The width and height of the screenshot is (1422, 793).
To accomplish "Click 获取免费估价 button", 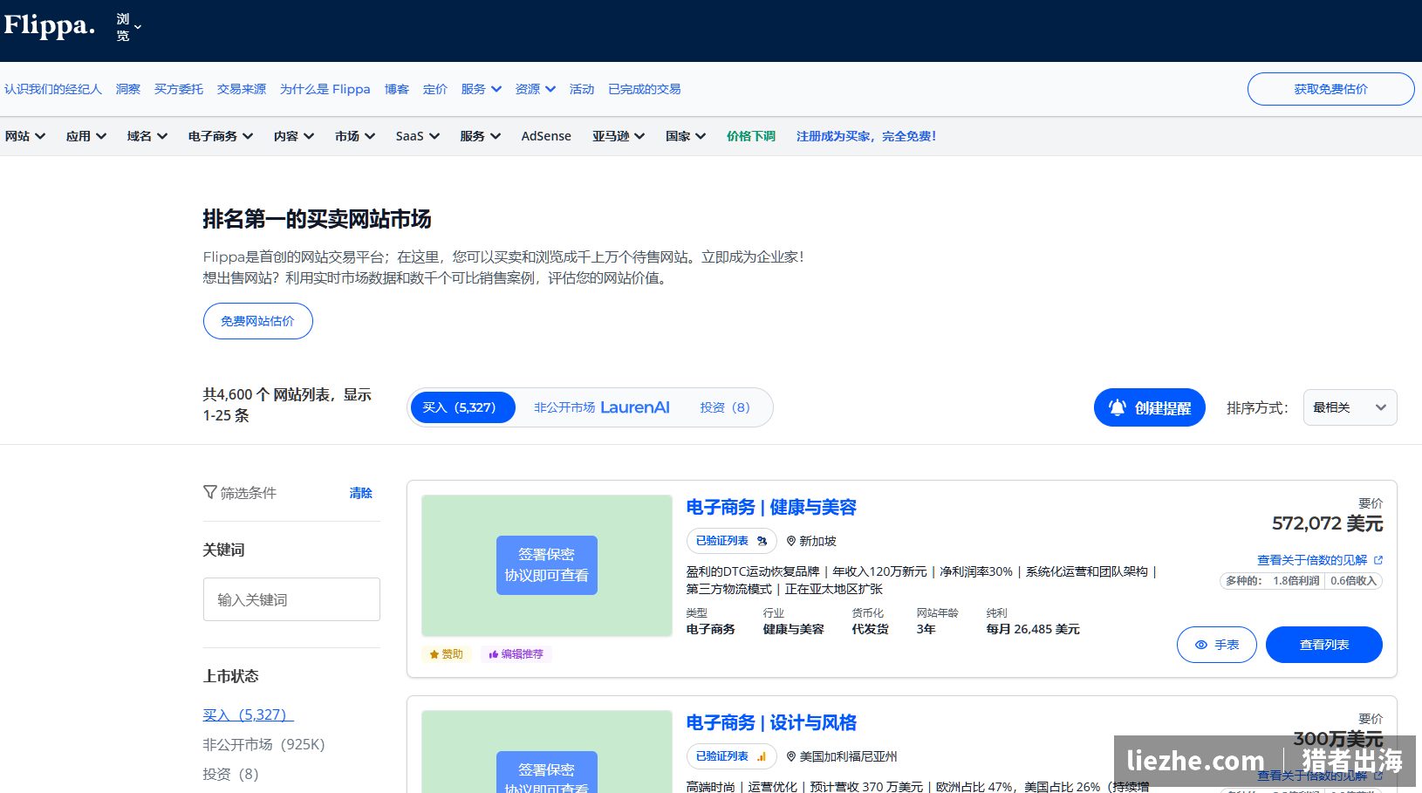I will click(1330, 89).
